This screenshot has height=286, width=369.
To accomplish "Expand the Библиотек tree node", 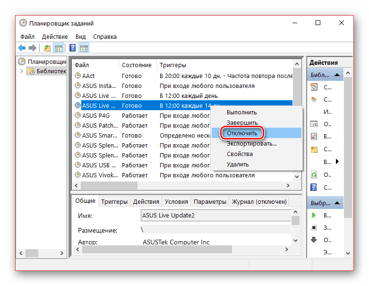I will 21,71.
